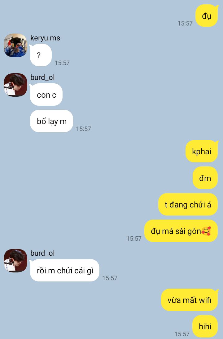223x339 pixels.
Task: Tap the "vừa mất wifi" message
Action: [x=190, y=300]
